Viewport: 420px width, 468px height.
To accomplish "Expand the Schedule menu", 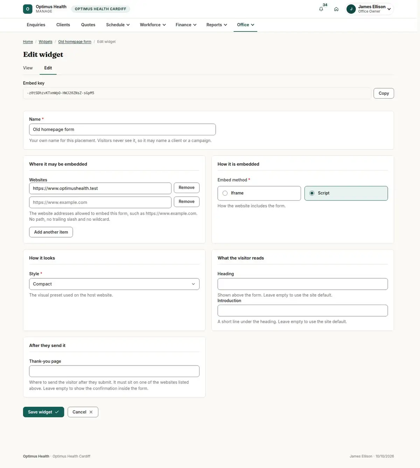I will tap(118, 25).
